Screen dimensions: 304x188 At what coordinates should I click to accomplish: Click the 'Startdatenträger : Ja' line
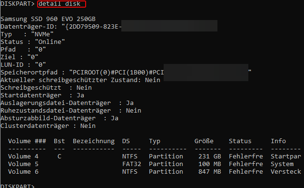pos(42,95)
